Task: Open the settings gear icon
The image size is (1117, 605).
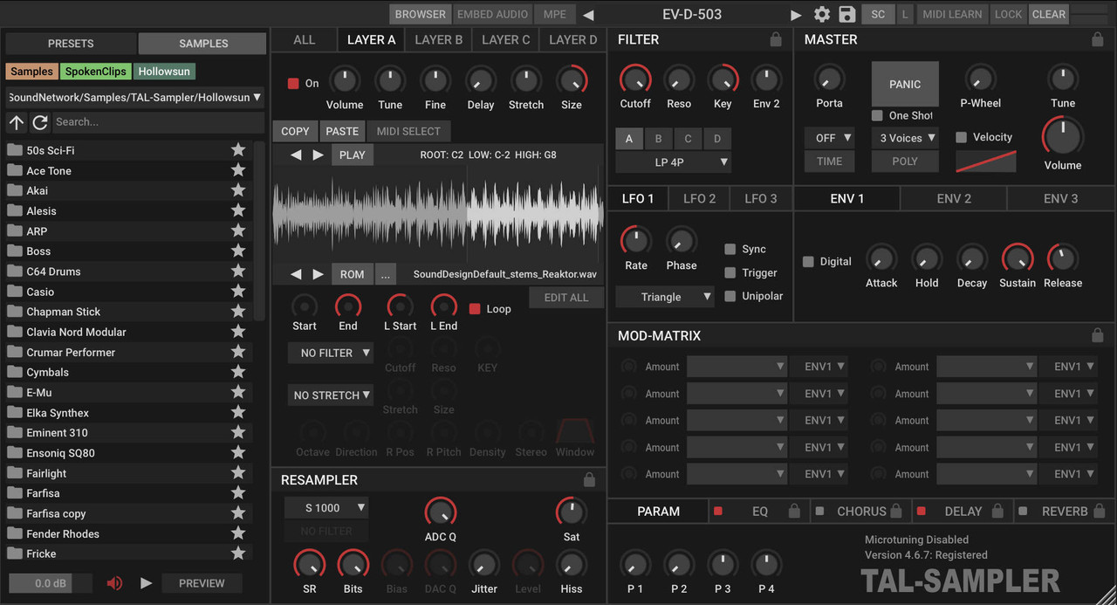Action: coord(822,14)
